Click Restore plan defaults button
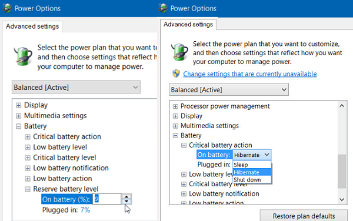 (304, 216)
